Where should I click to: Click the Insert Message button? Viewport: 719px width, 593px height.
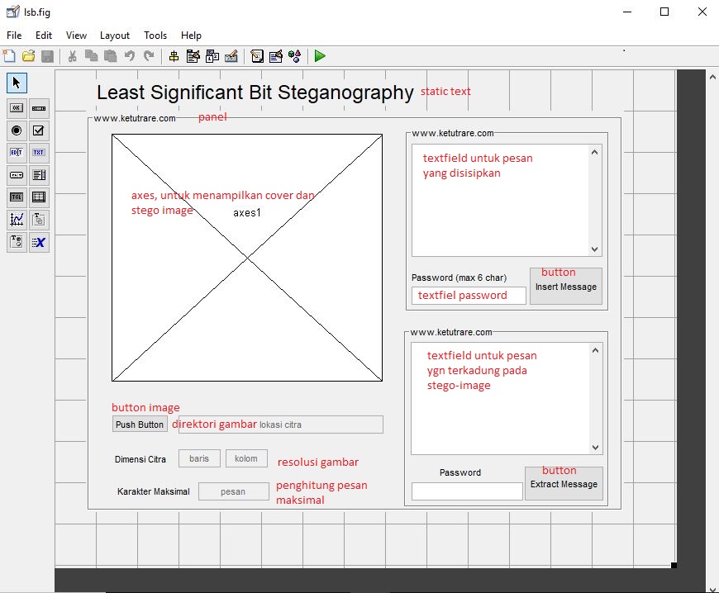(x=565, y=286)
